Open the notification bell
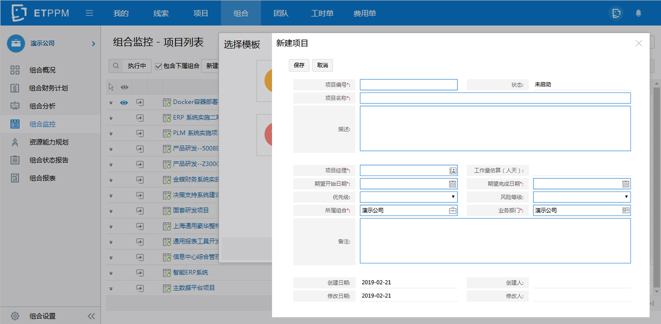Screen dimensions: 661x324 coord(638,13)
